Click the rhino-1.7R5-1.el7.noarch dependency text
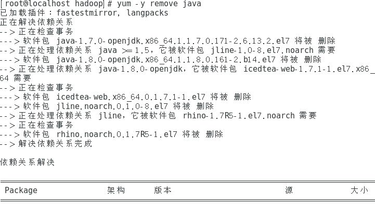This screenshot has height=204, width=375. (x=239, y=116)
